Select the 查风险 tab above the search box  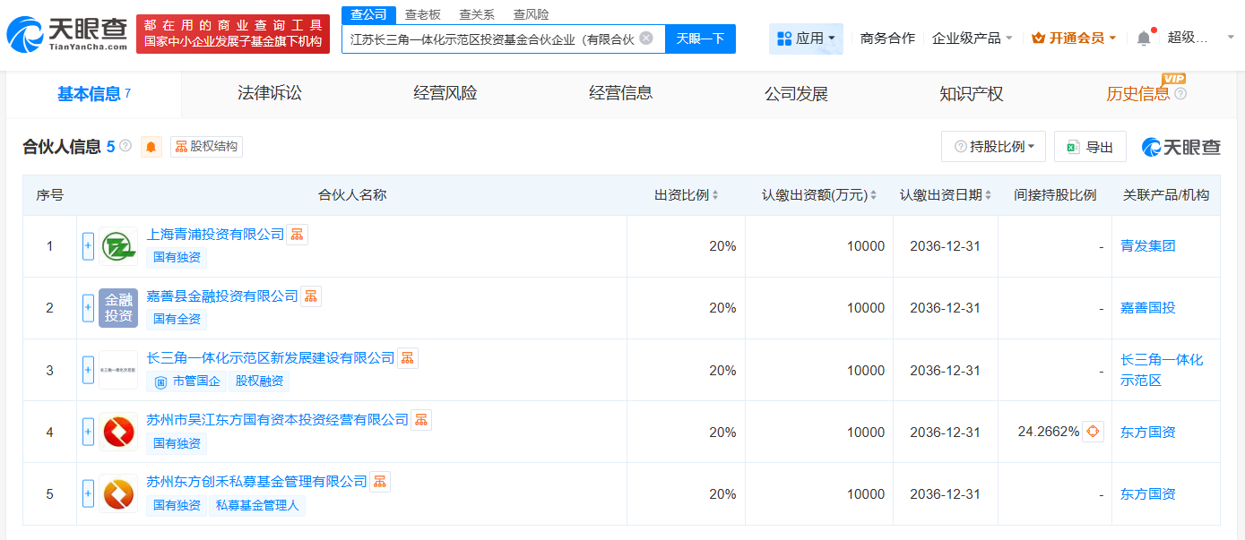pos(531,14)
